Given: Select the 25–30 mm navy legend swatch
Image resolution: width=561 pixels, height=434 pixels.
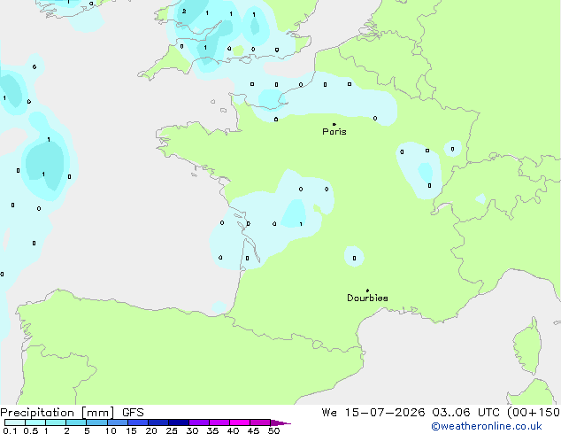Looking at the screenshot, I should point(178,422).
